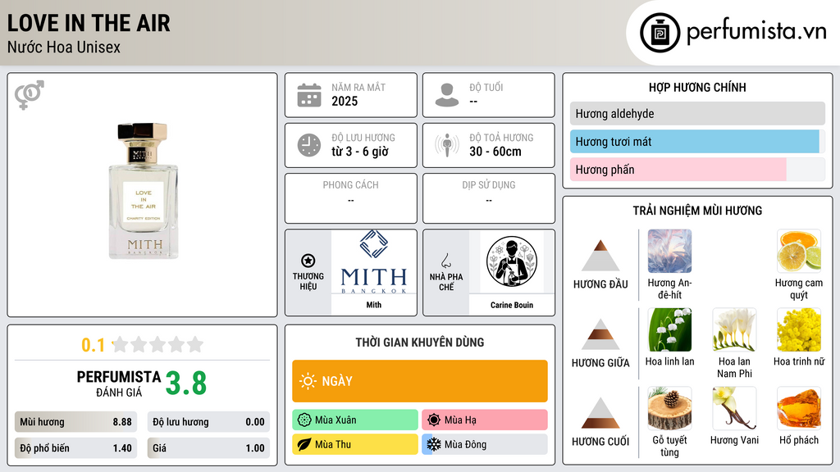This screenshot has width=840, height=472.
Task: Click the green 3.8 Perfumista score
Action: point(186,383)
